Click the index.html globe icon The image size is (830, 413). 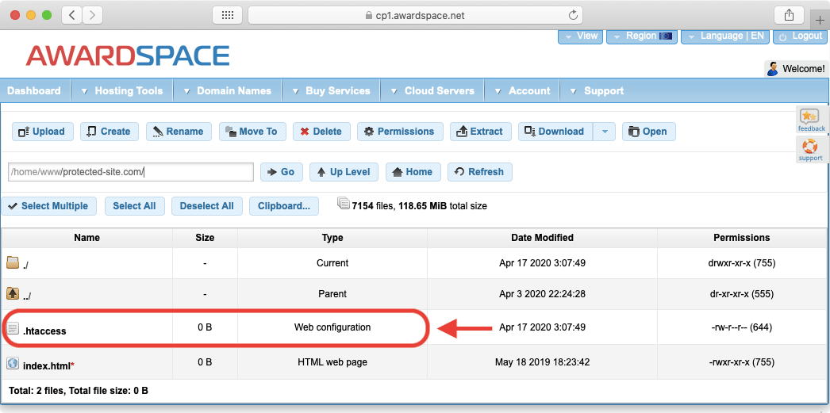click(13, 363)
